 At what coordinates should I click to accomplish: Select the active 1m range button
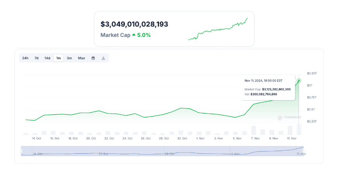[x=59, y=58]
